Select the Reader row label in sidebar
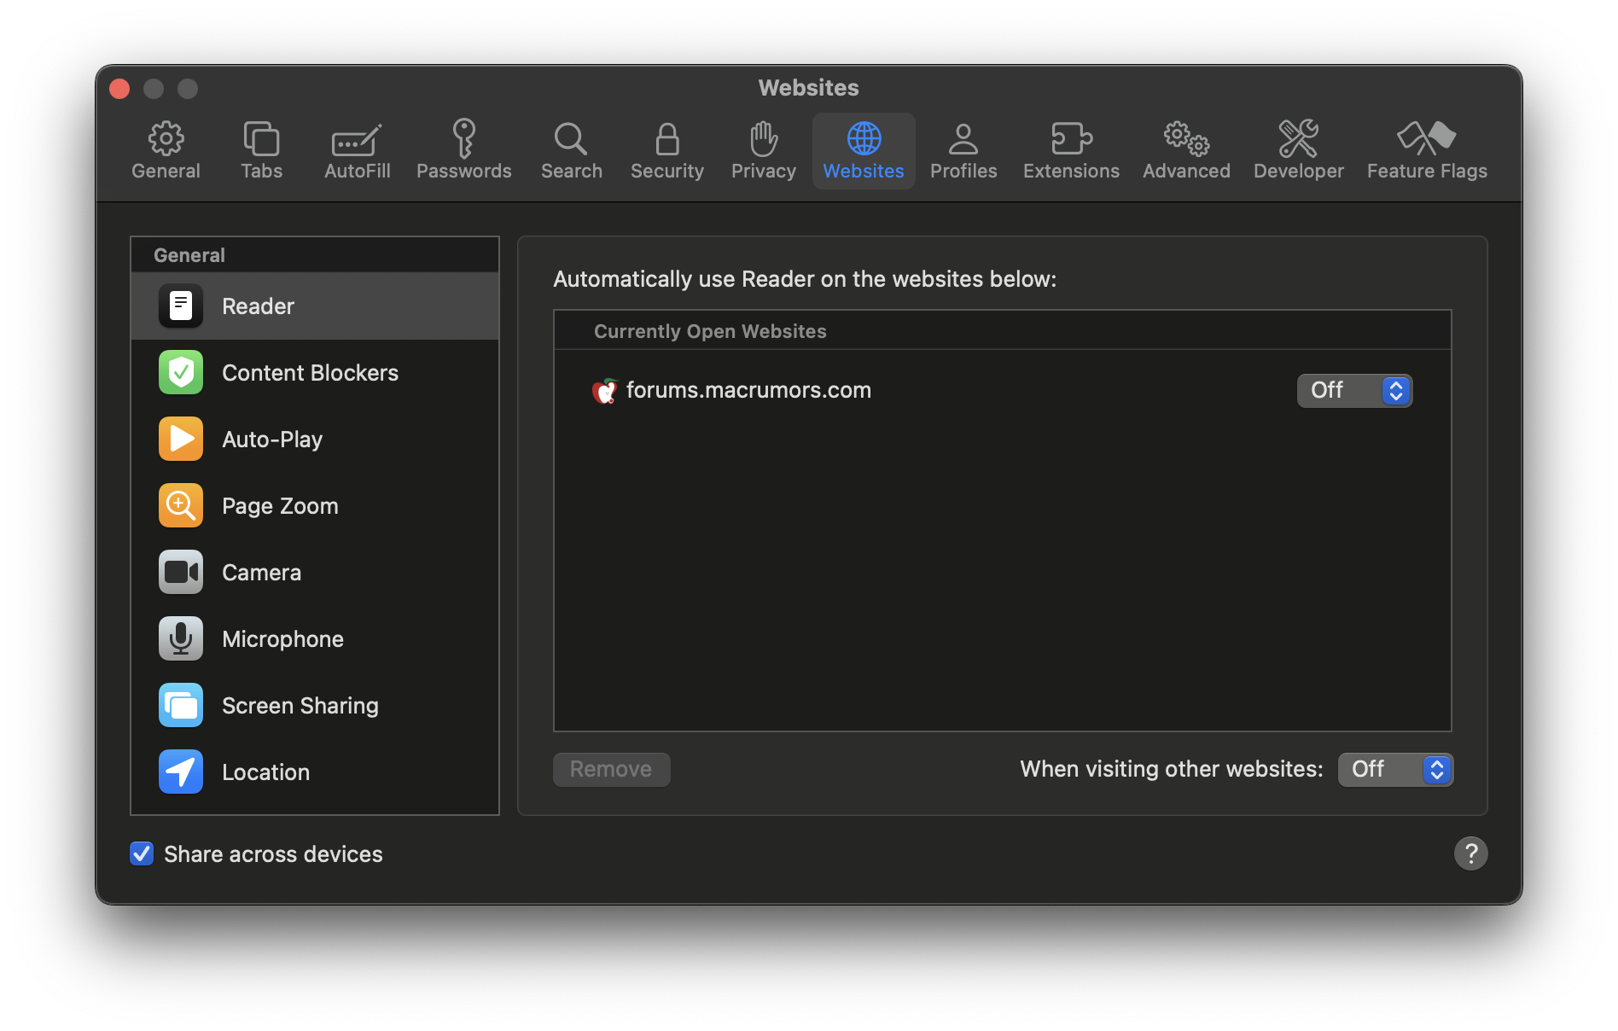This screenshot has height=1031, width=1618. 258,306
